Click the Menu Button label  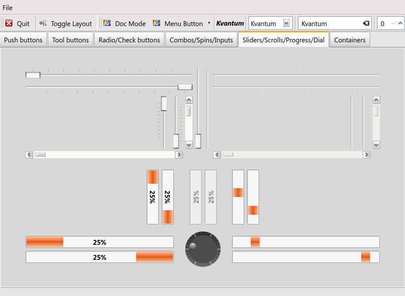click(x=183, y=24)
